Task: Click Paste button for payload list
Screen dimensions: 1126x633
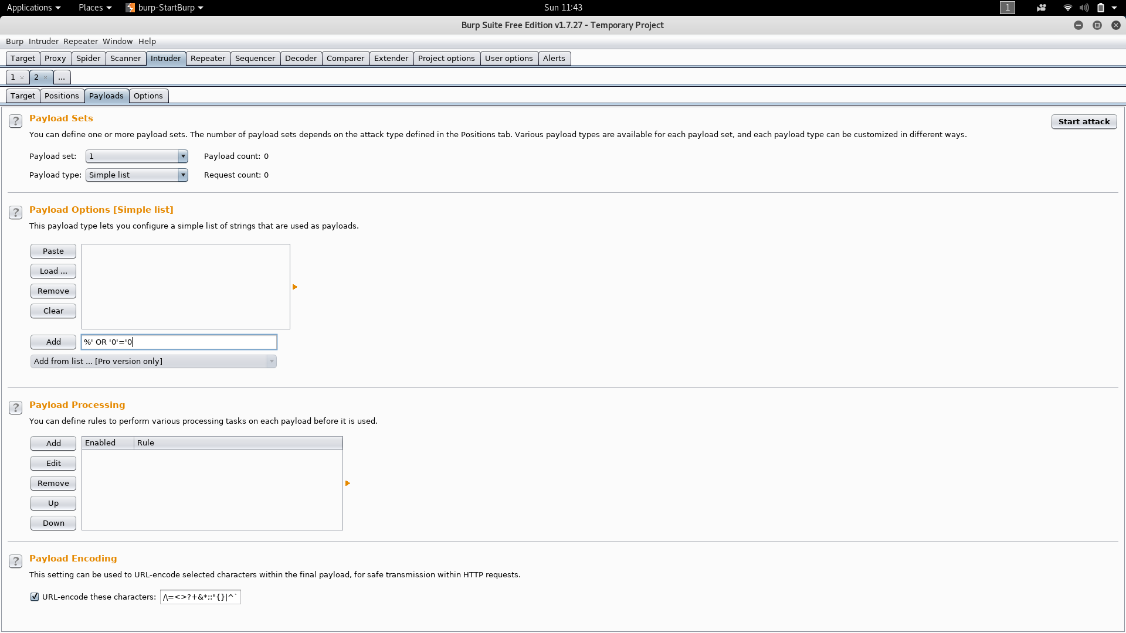Action: [53, 251]
